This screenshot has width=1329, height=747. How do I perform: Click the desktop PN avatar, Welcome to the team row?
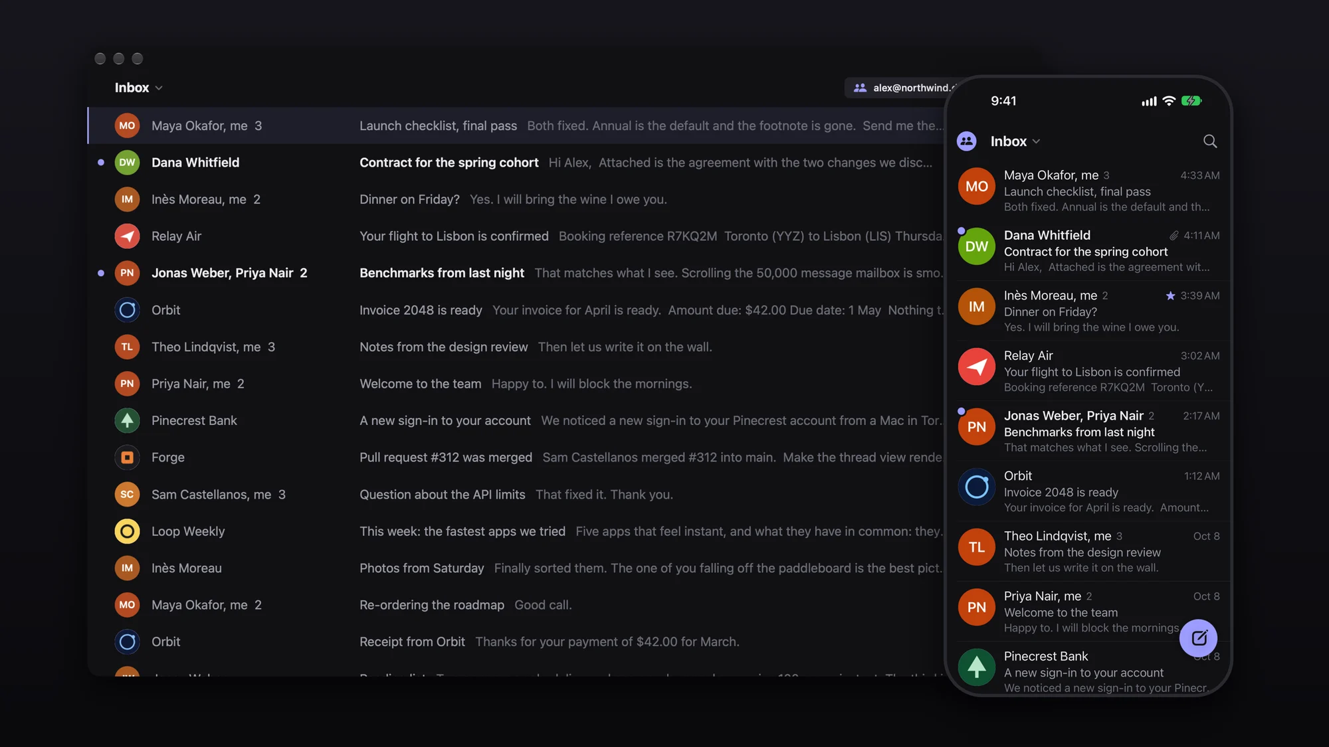click(x=127, y=384)
